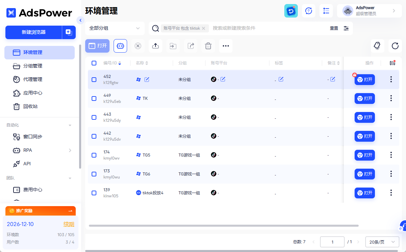Click the filter sliders icon in search bar
Screen dimensions: 406x252
[346, 28]
